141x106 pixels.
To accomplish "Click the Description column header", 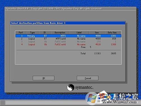I will click(60, 33).
